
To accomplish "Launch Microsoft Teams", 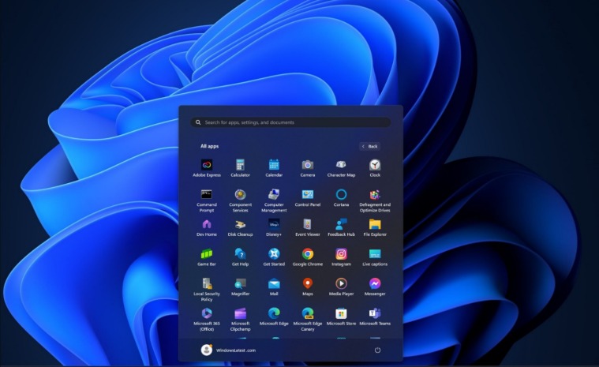I will (375, 313).
